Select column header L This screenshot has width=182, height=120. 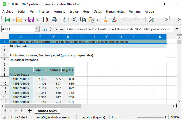point(173,37)
